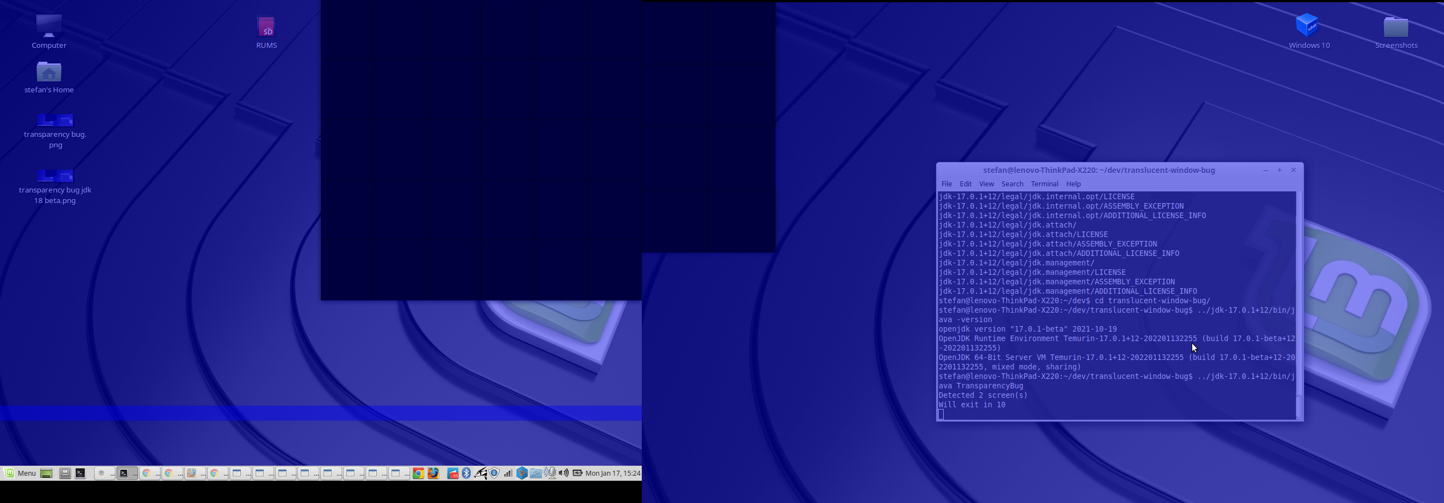Click the volume speaker tray icon

pyautogui.click(x=563, y=474)
